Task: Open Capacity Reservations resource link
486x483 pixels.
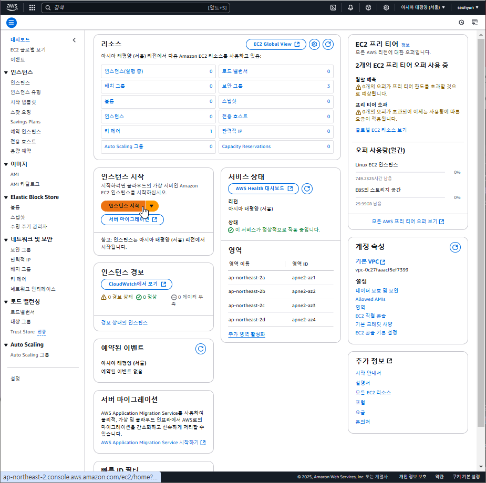Action: point(246,146)
